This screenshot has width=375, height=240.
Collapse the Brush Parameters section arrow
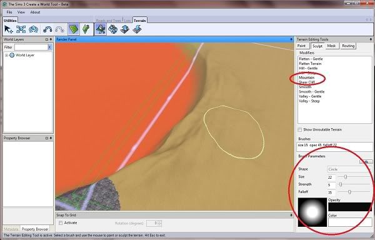pos(366,162)
